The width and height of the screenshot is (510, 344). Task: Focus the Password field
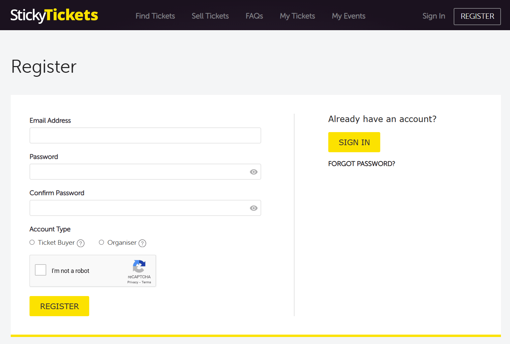(x=145, y=172)
